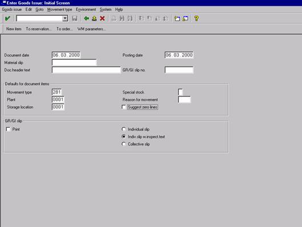Viewport: 302px width, 227px height.
Task: Click the red X Cancel icon
Action: tap(103, 18)
